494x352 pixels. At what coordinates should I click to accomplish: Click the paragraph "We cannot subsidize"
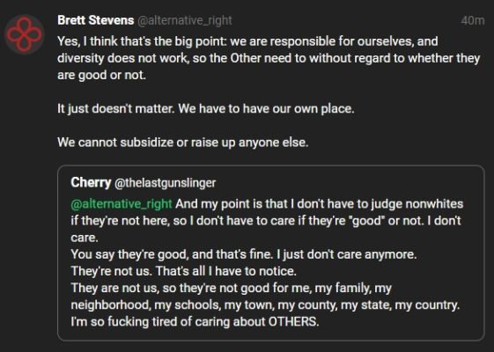(x=183, y=143)
